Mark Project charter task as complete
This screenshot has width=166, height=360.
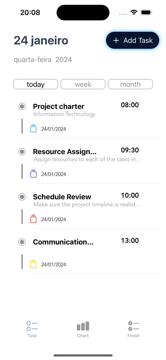[22, 107]
